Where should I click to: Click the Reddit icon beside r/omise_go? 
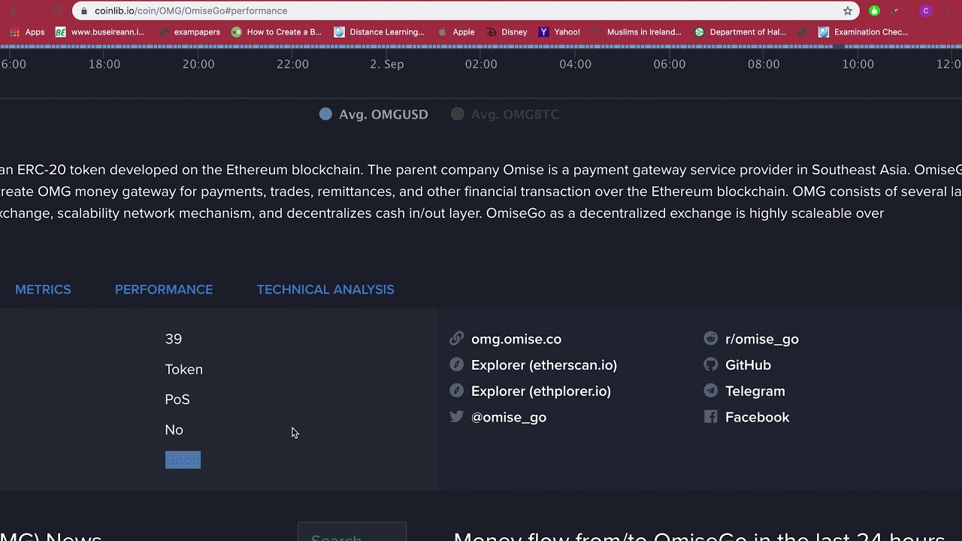(710, 339)
